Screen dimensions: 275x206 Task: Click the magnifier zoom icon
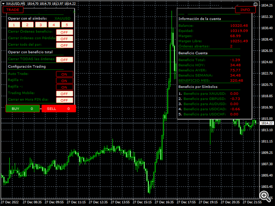click(x=265, y=196)
